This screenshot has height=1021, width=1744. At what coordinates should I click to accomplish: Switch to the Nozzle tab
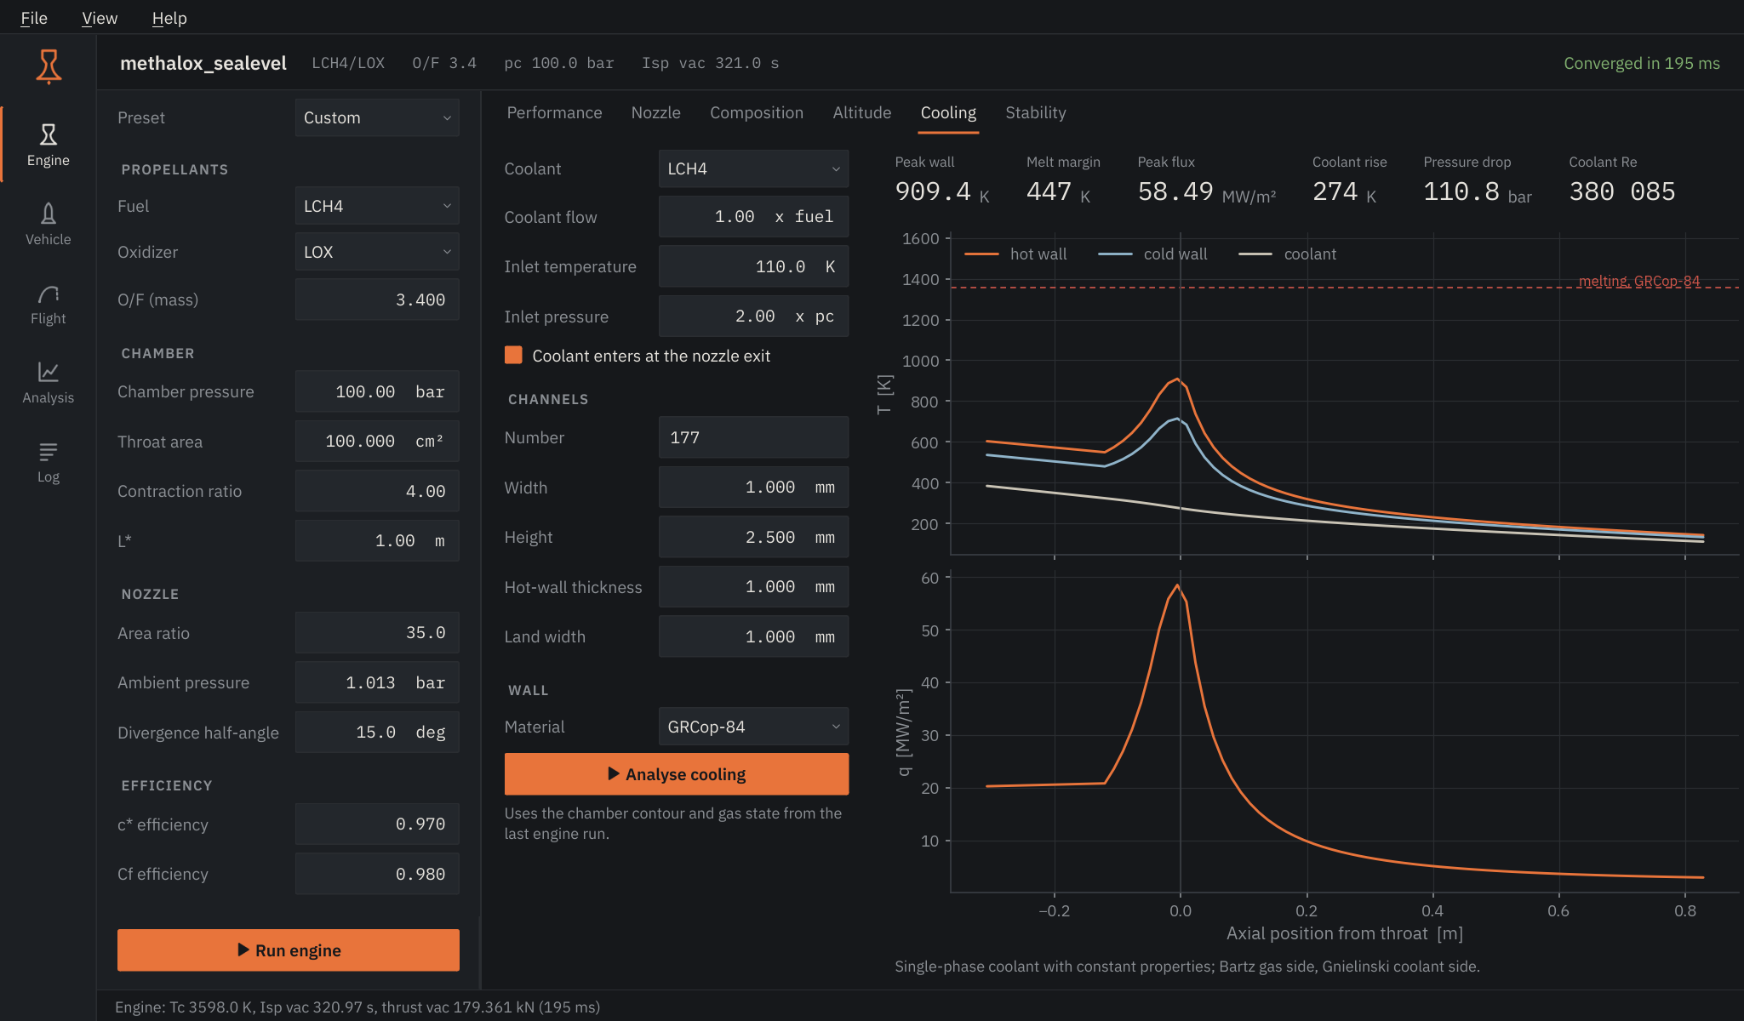pos(655,112)
